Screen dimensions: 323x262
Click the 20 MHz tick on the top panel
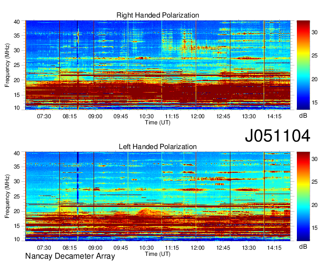click(17, 80)
